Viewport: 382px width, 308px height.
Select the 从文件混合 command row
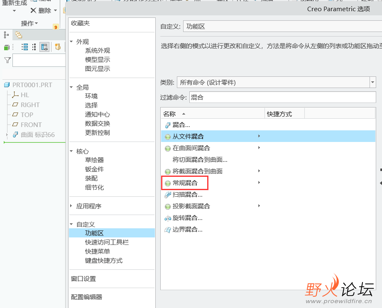click(268, 136)
